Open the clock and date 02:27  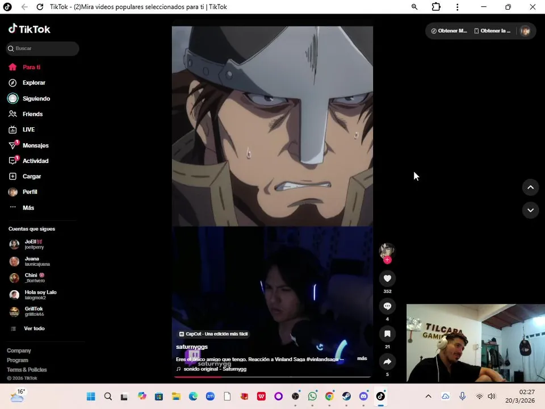pyautogui.click(x=520, y=397)
